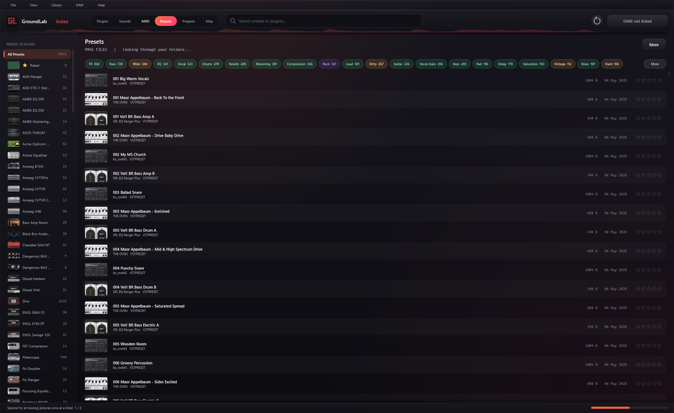Click thumbnail of 003 Maor Appelbaum - Enriched preset
674x413 pixels.
coord(96,213)
